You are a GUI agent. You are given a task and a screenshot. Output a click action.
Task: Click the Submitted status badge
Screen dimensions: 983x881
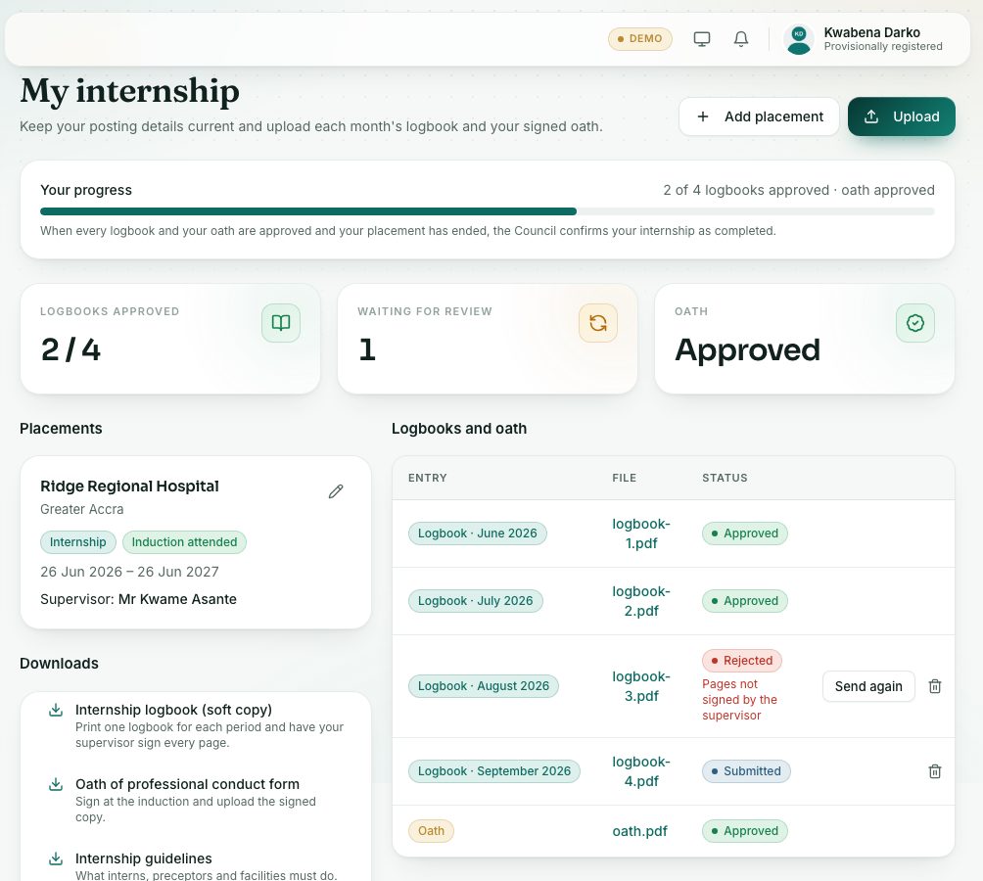[x=746, y=771]
